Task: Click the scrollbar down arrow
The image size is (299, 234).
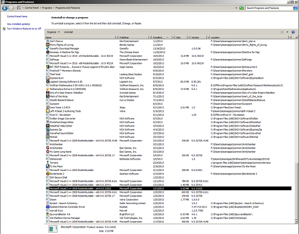Action: pos(296,222)
